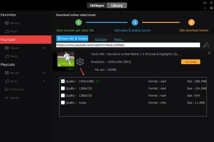Click the Paste URL & Analyze button
Viewport: 214px width, 142px height.
72,39
